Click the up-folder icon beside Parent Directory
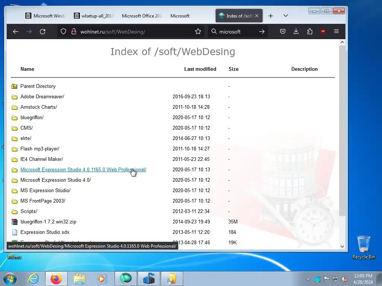 pos(15,86)
